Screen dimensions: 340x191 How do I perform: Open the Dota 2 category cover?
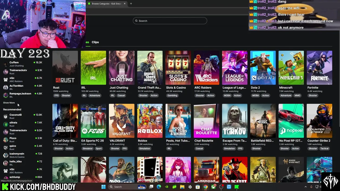(x=263, y=68)
